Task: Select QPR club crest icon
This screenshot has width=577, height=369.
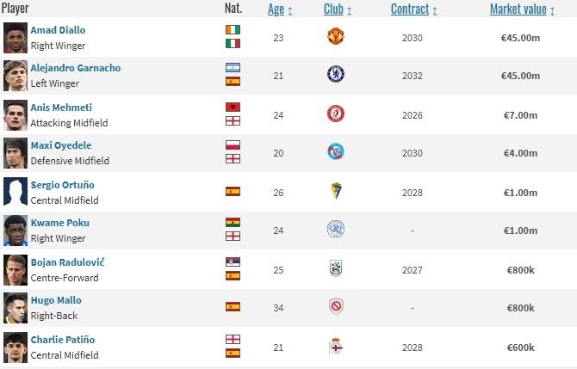Action: (x=336, y=229)
